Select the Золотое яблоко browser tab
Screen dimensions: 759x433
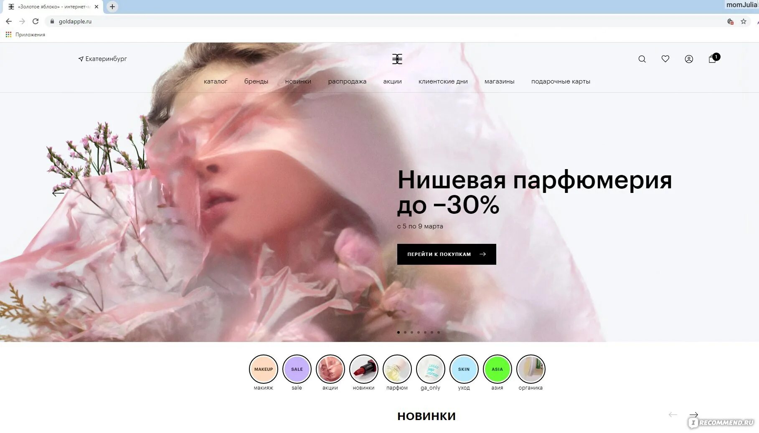(52, 7)
